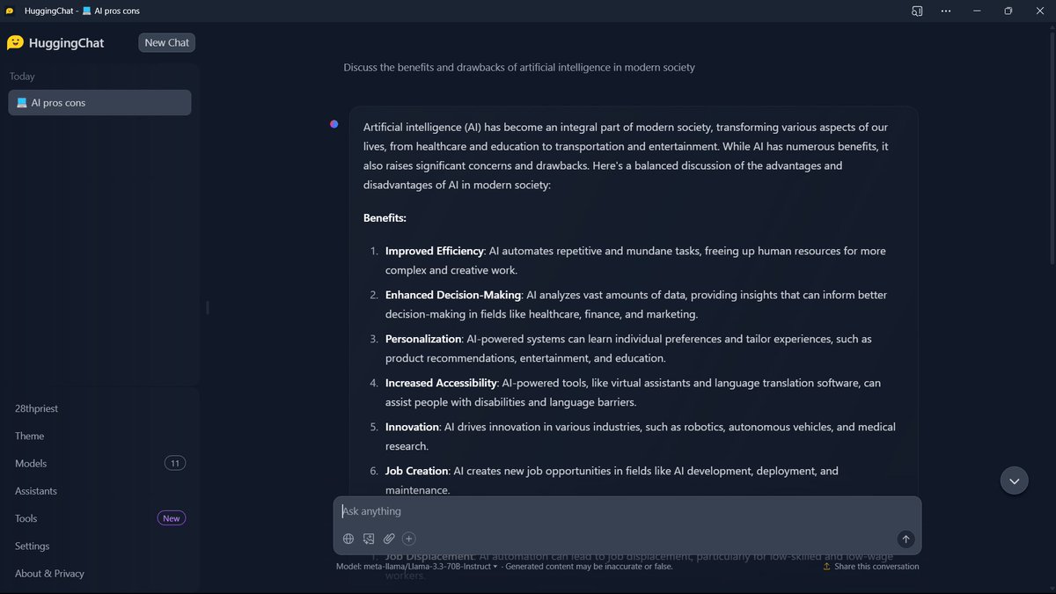
Task: Click the 'Benefits:' heading
Action: [385, 217]
